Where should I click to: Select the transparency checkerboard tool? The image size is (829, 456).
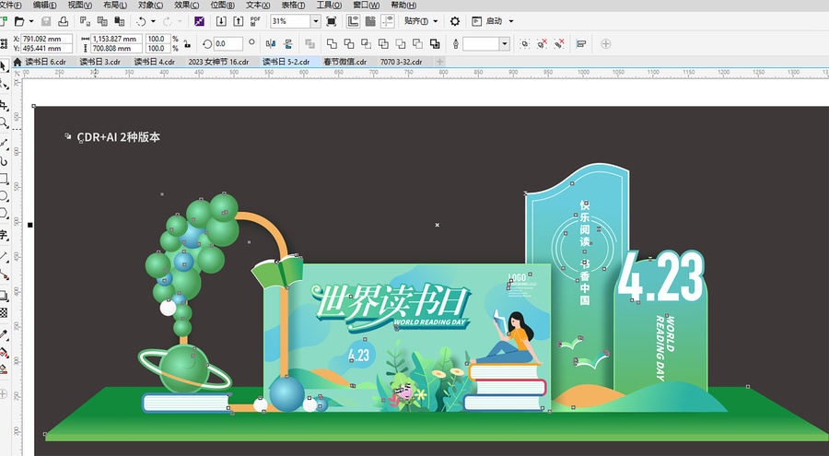[4, 312]
